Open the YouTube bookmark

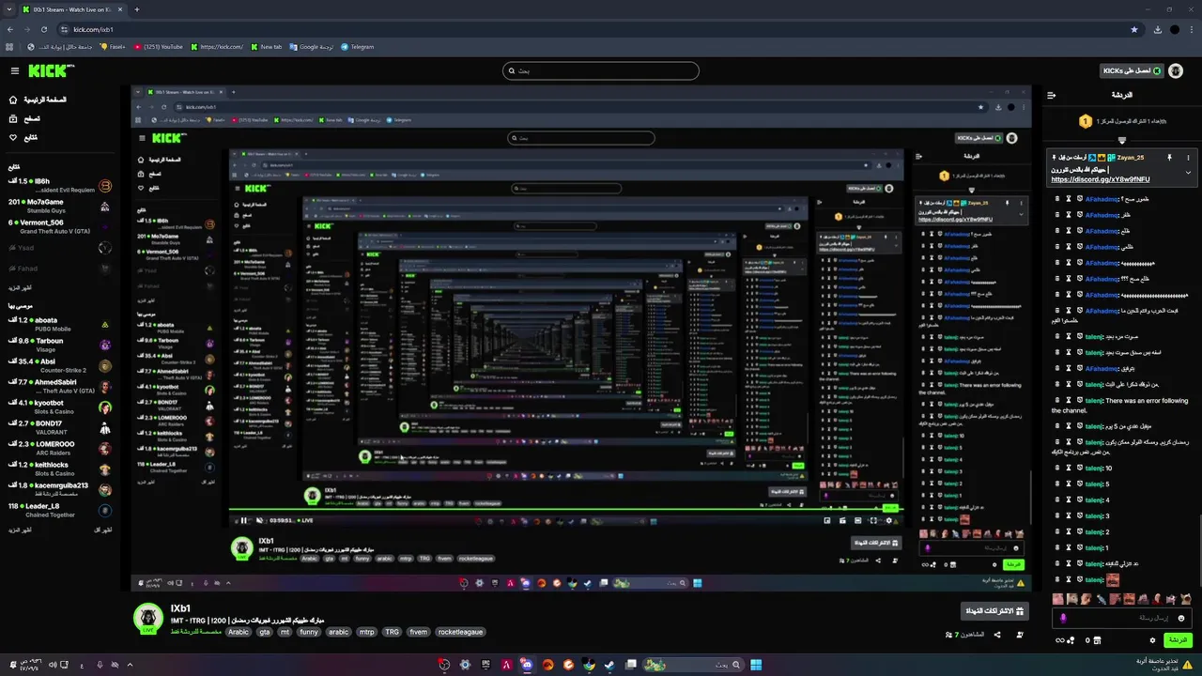coord(159,46)
